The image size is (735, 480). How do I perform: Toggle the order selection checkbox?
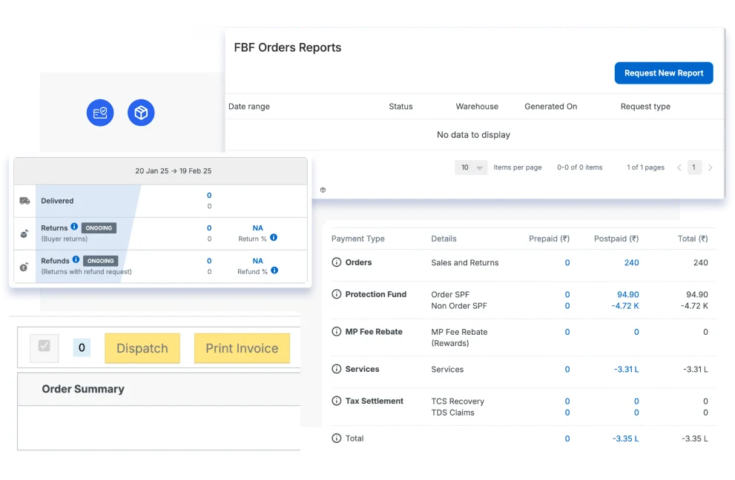(45, 347)
